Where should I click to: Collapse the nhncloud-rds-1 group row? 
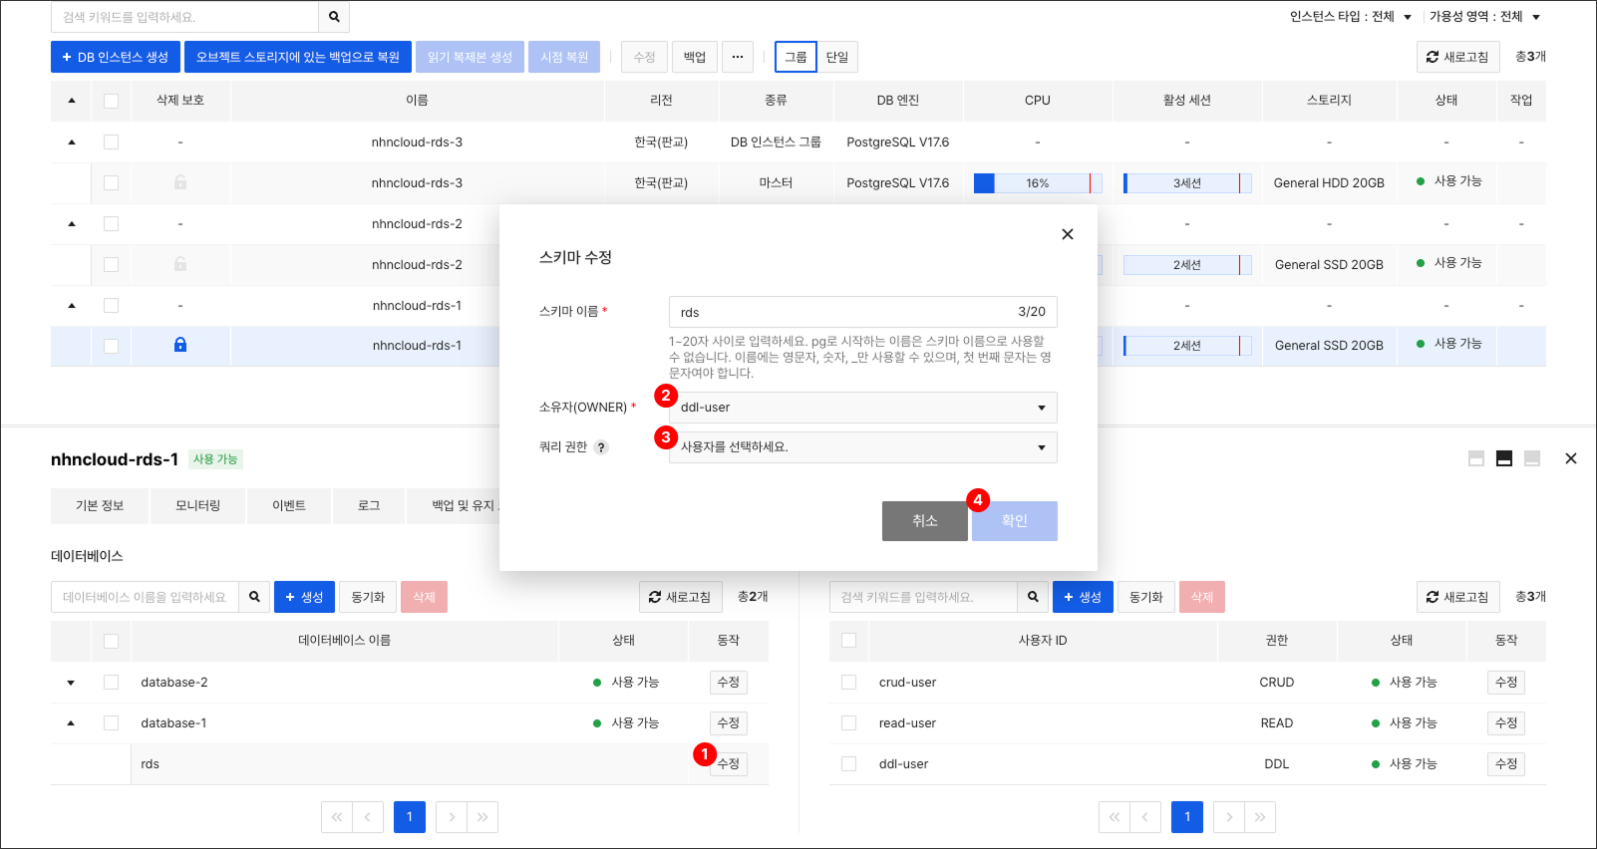point(71,305)
